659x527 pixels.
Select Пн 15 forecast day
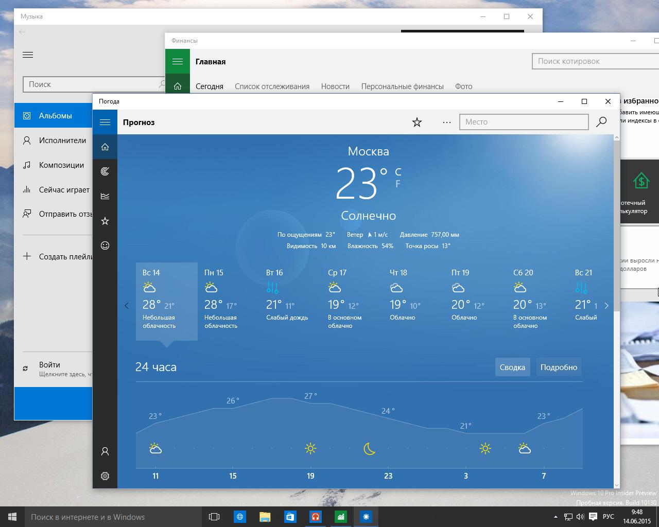pyautogui.click(x=229, y=301)
